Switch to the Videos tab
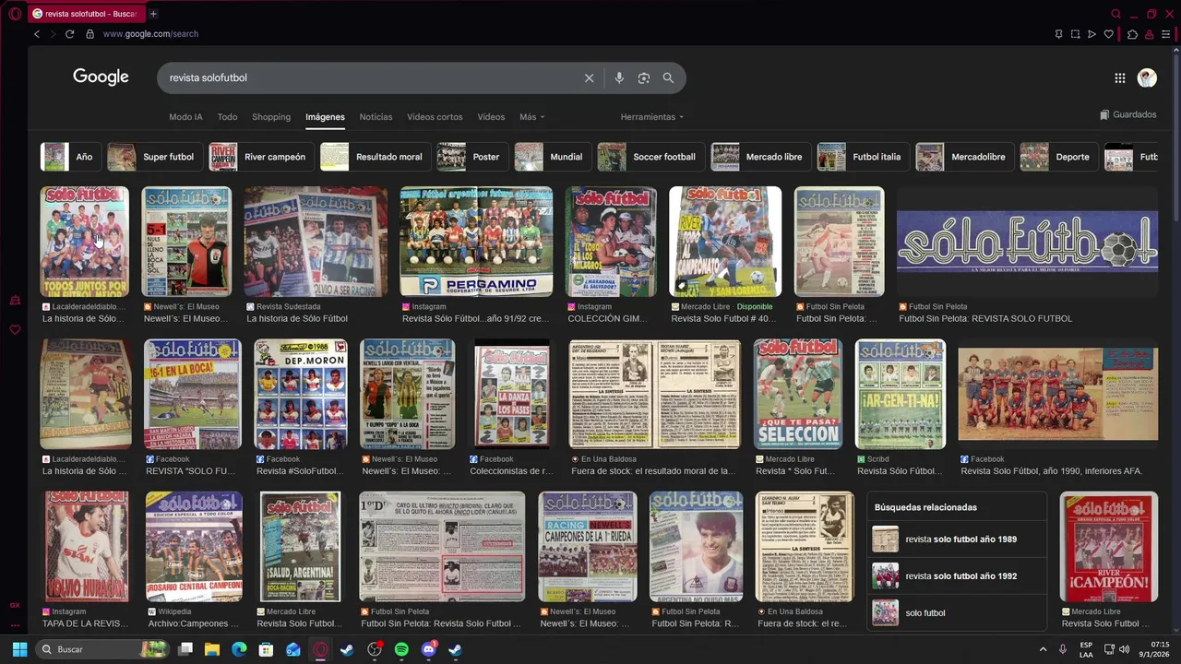This screenshot has width=1181, height=664. point(491,117)
